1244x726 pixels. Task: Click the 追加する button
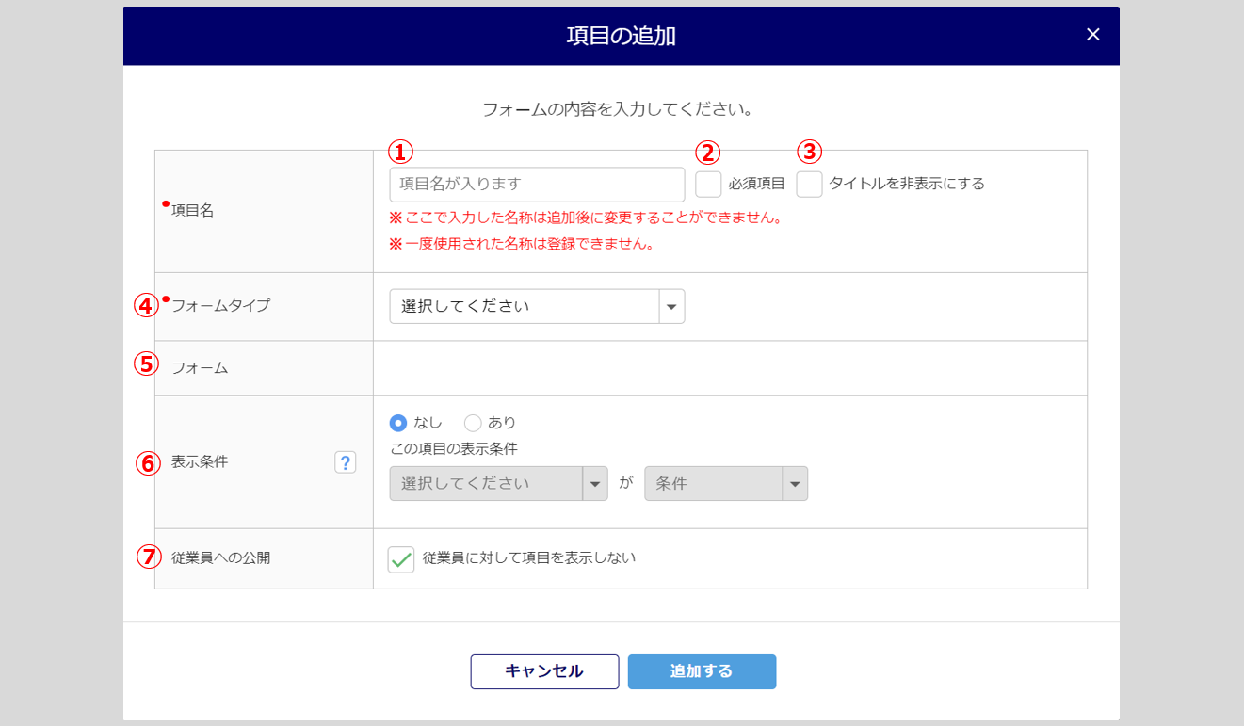[x=702, y=671]
